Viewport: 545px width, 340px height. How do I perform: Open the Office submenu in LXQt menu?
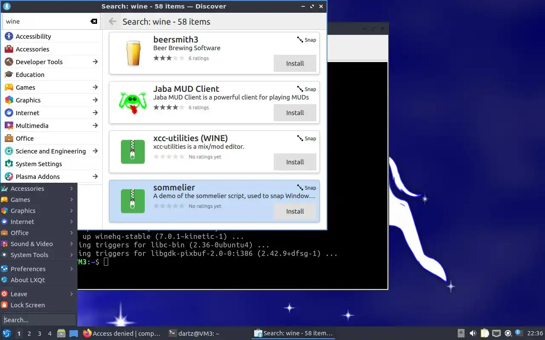pyautogui.click(x=38, y=233)
